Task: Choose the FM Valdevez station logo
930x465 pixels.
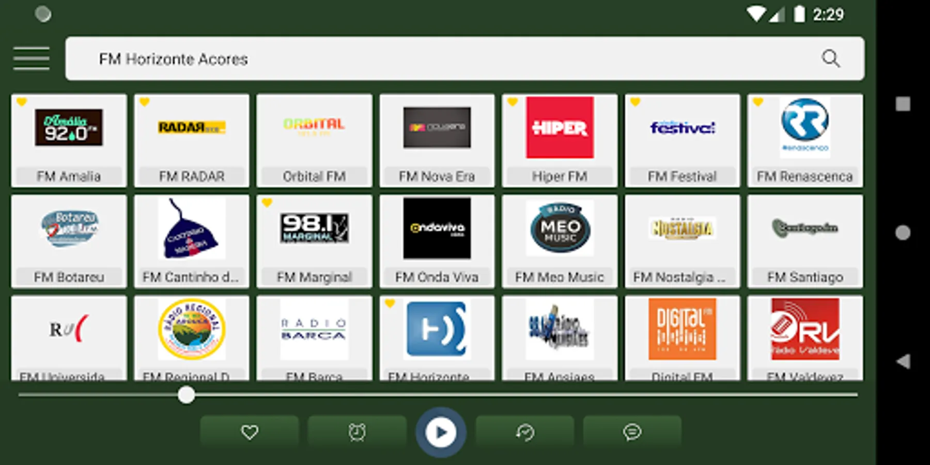Action: click(805, 329)
